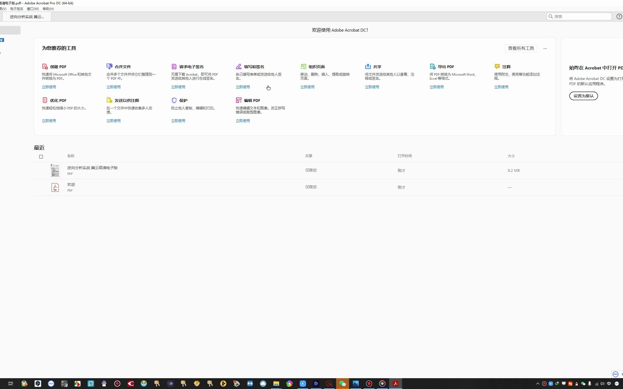Click the 共享 upload icon

(x=368, y=66)
